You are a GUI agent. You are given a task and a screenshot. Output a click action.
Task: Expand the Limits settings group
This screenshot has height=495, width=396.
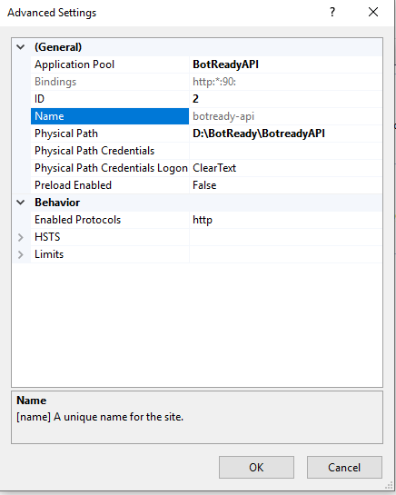pos(21,254)
